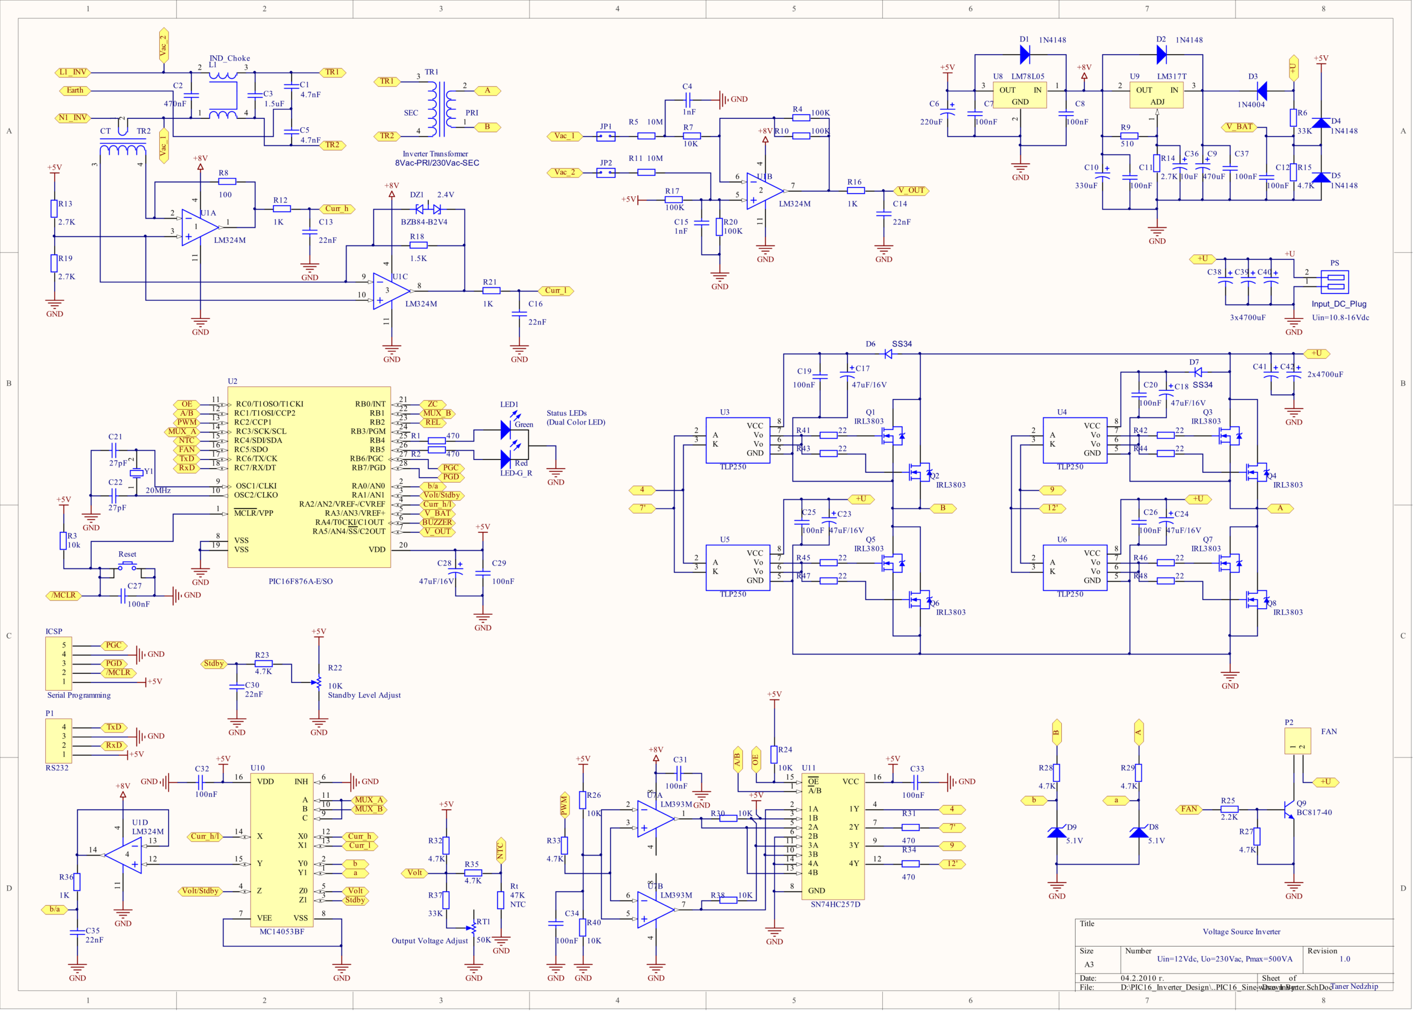Click the Stdby label near R23

213,663
